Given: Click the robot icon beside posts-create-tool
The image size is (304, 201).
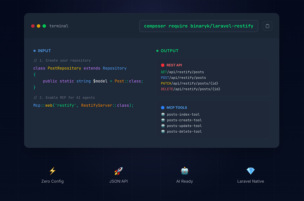Looking at the screenshot, I should point(163,120).
